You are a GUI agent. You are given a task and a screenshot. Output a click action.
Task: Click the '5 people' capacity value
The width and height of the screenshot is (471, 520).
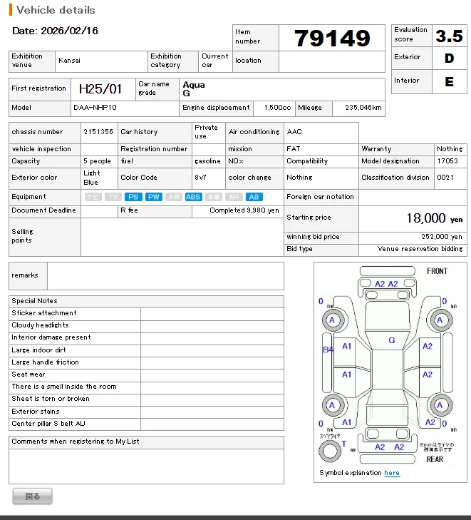(x=97, y=161)
